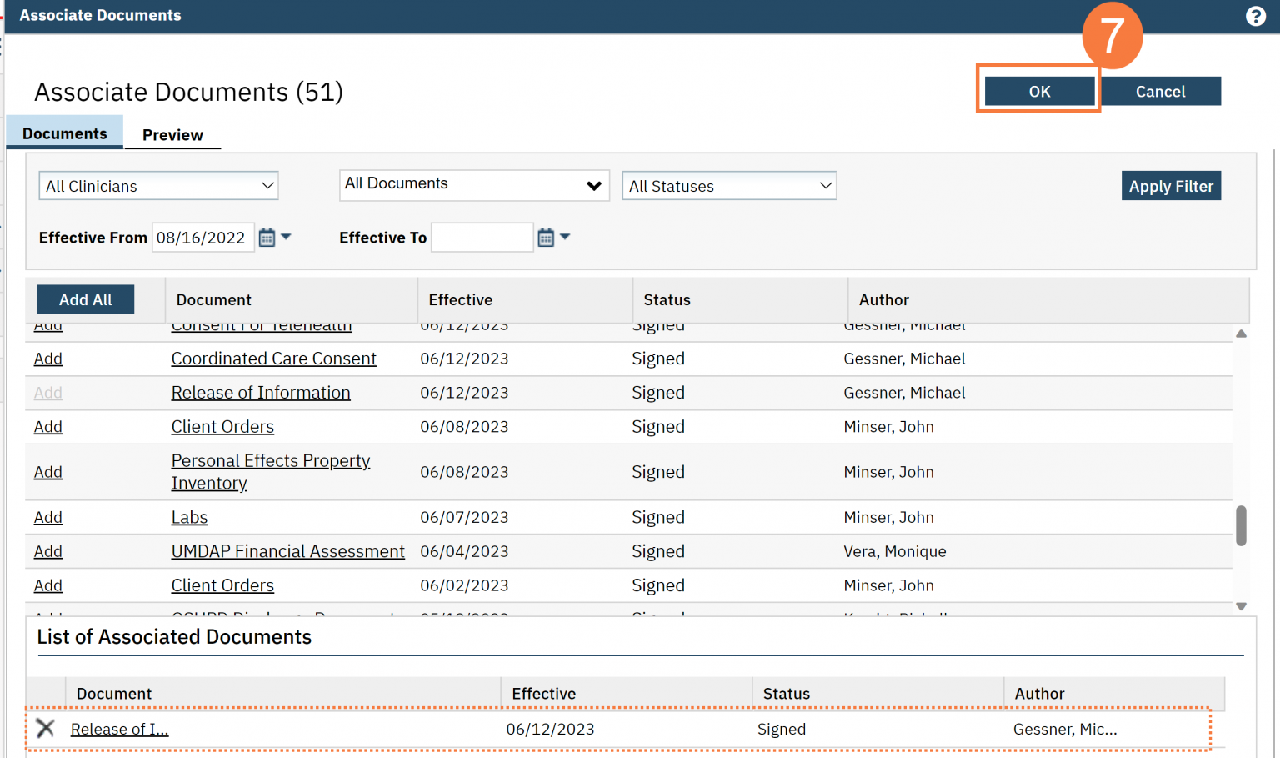
Task: Click the document list scrollbar thumb
Action: (1241, 525)
